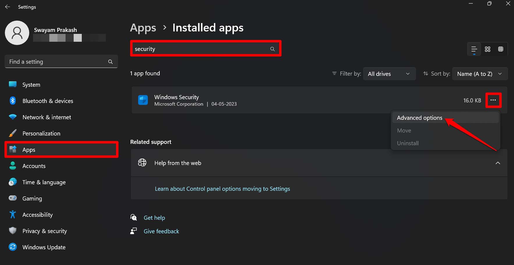Open Learn about Control panel options link
The height and width of the screenshot is (265, 514).
(x=222, y=189)
